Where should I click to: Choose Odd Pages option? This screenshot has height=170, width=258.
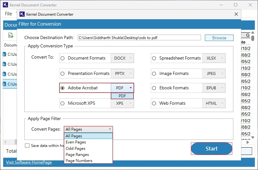tap(88, 148)
